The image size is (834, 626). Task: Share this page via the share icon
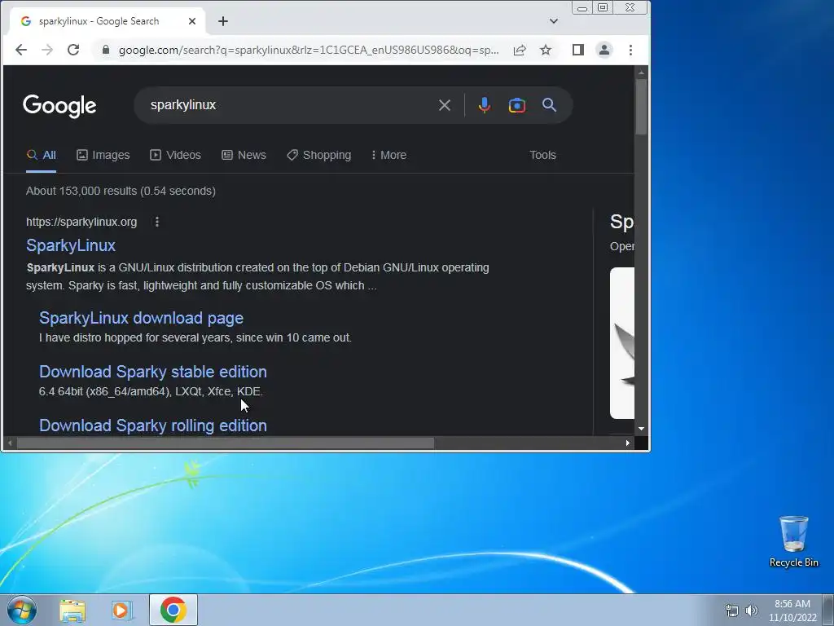[520, 50]
